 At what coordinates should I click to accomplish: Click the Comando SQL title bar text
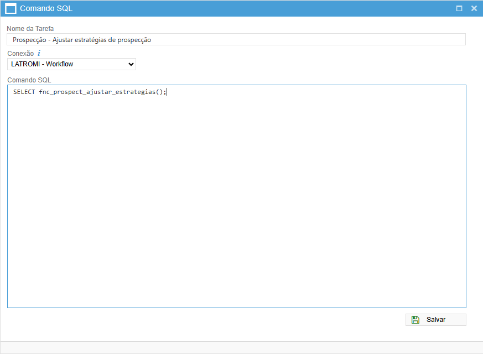click(46, 8)
